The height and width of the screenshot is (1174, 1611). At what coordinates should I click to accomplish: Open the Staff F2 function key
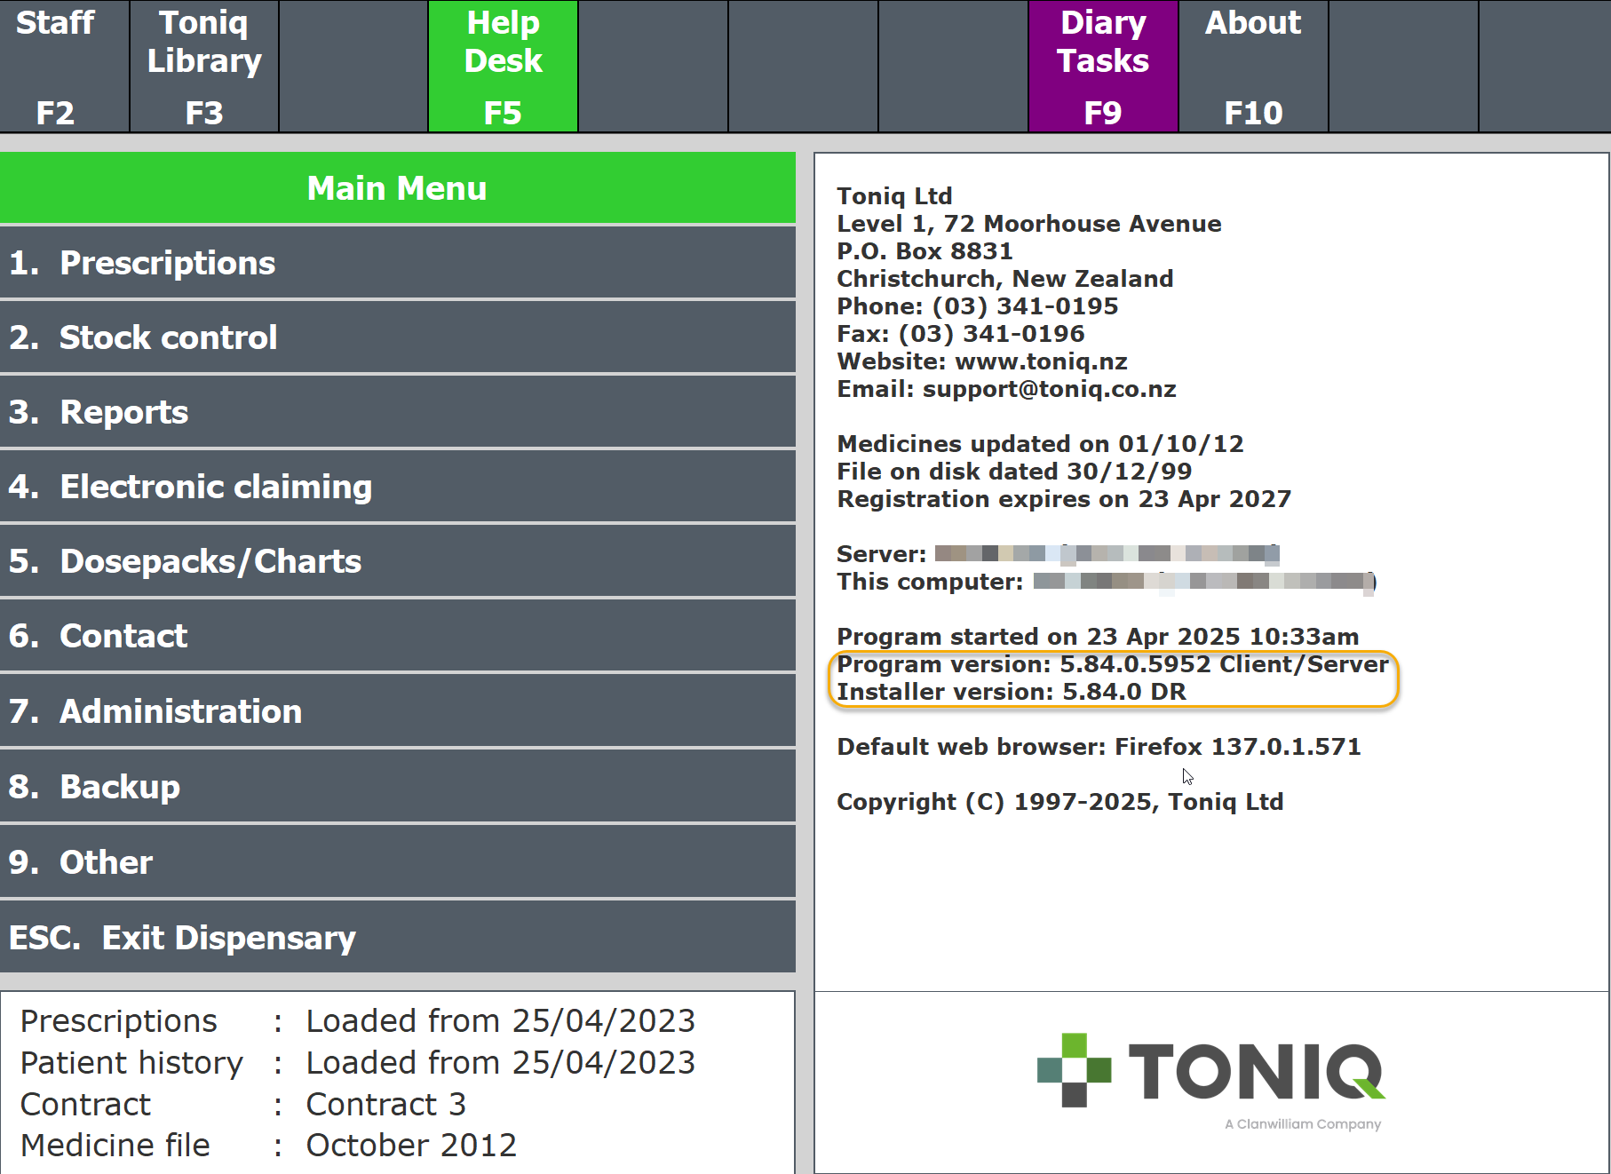coord(64,67)
